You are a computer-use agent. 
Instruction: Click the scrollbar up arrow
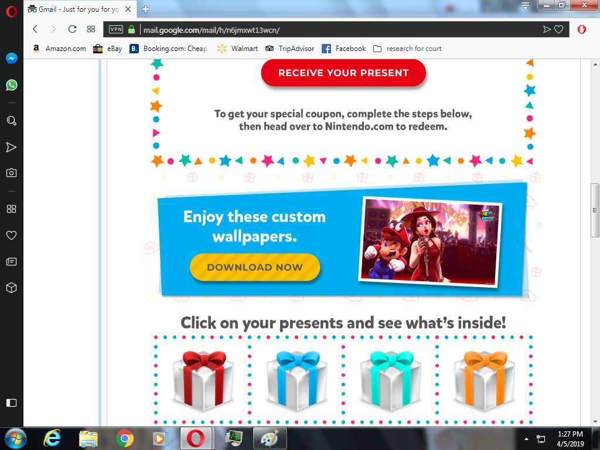[595, 63]
